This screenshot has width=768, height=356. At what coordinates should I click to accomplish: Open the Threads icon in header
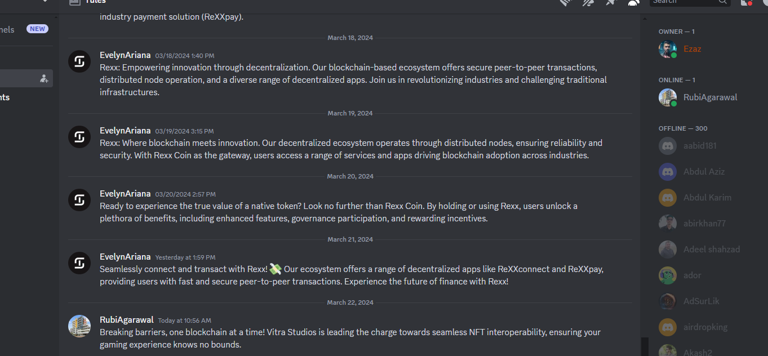click(565, 2)
